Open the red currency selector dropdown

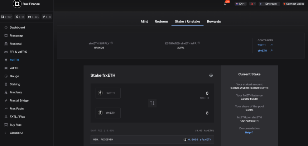point(252,4)
